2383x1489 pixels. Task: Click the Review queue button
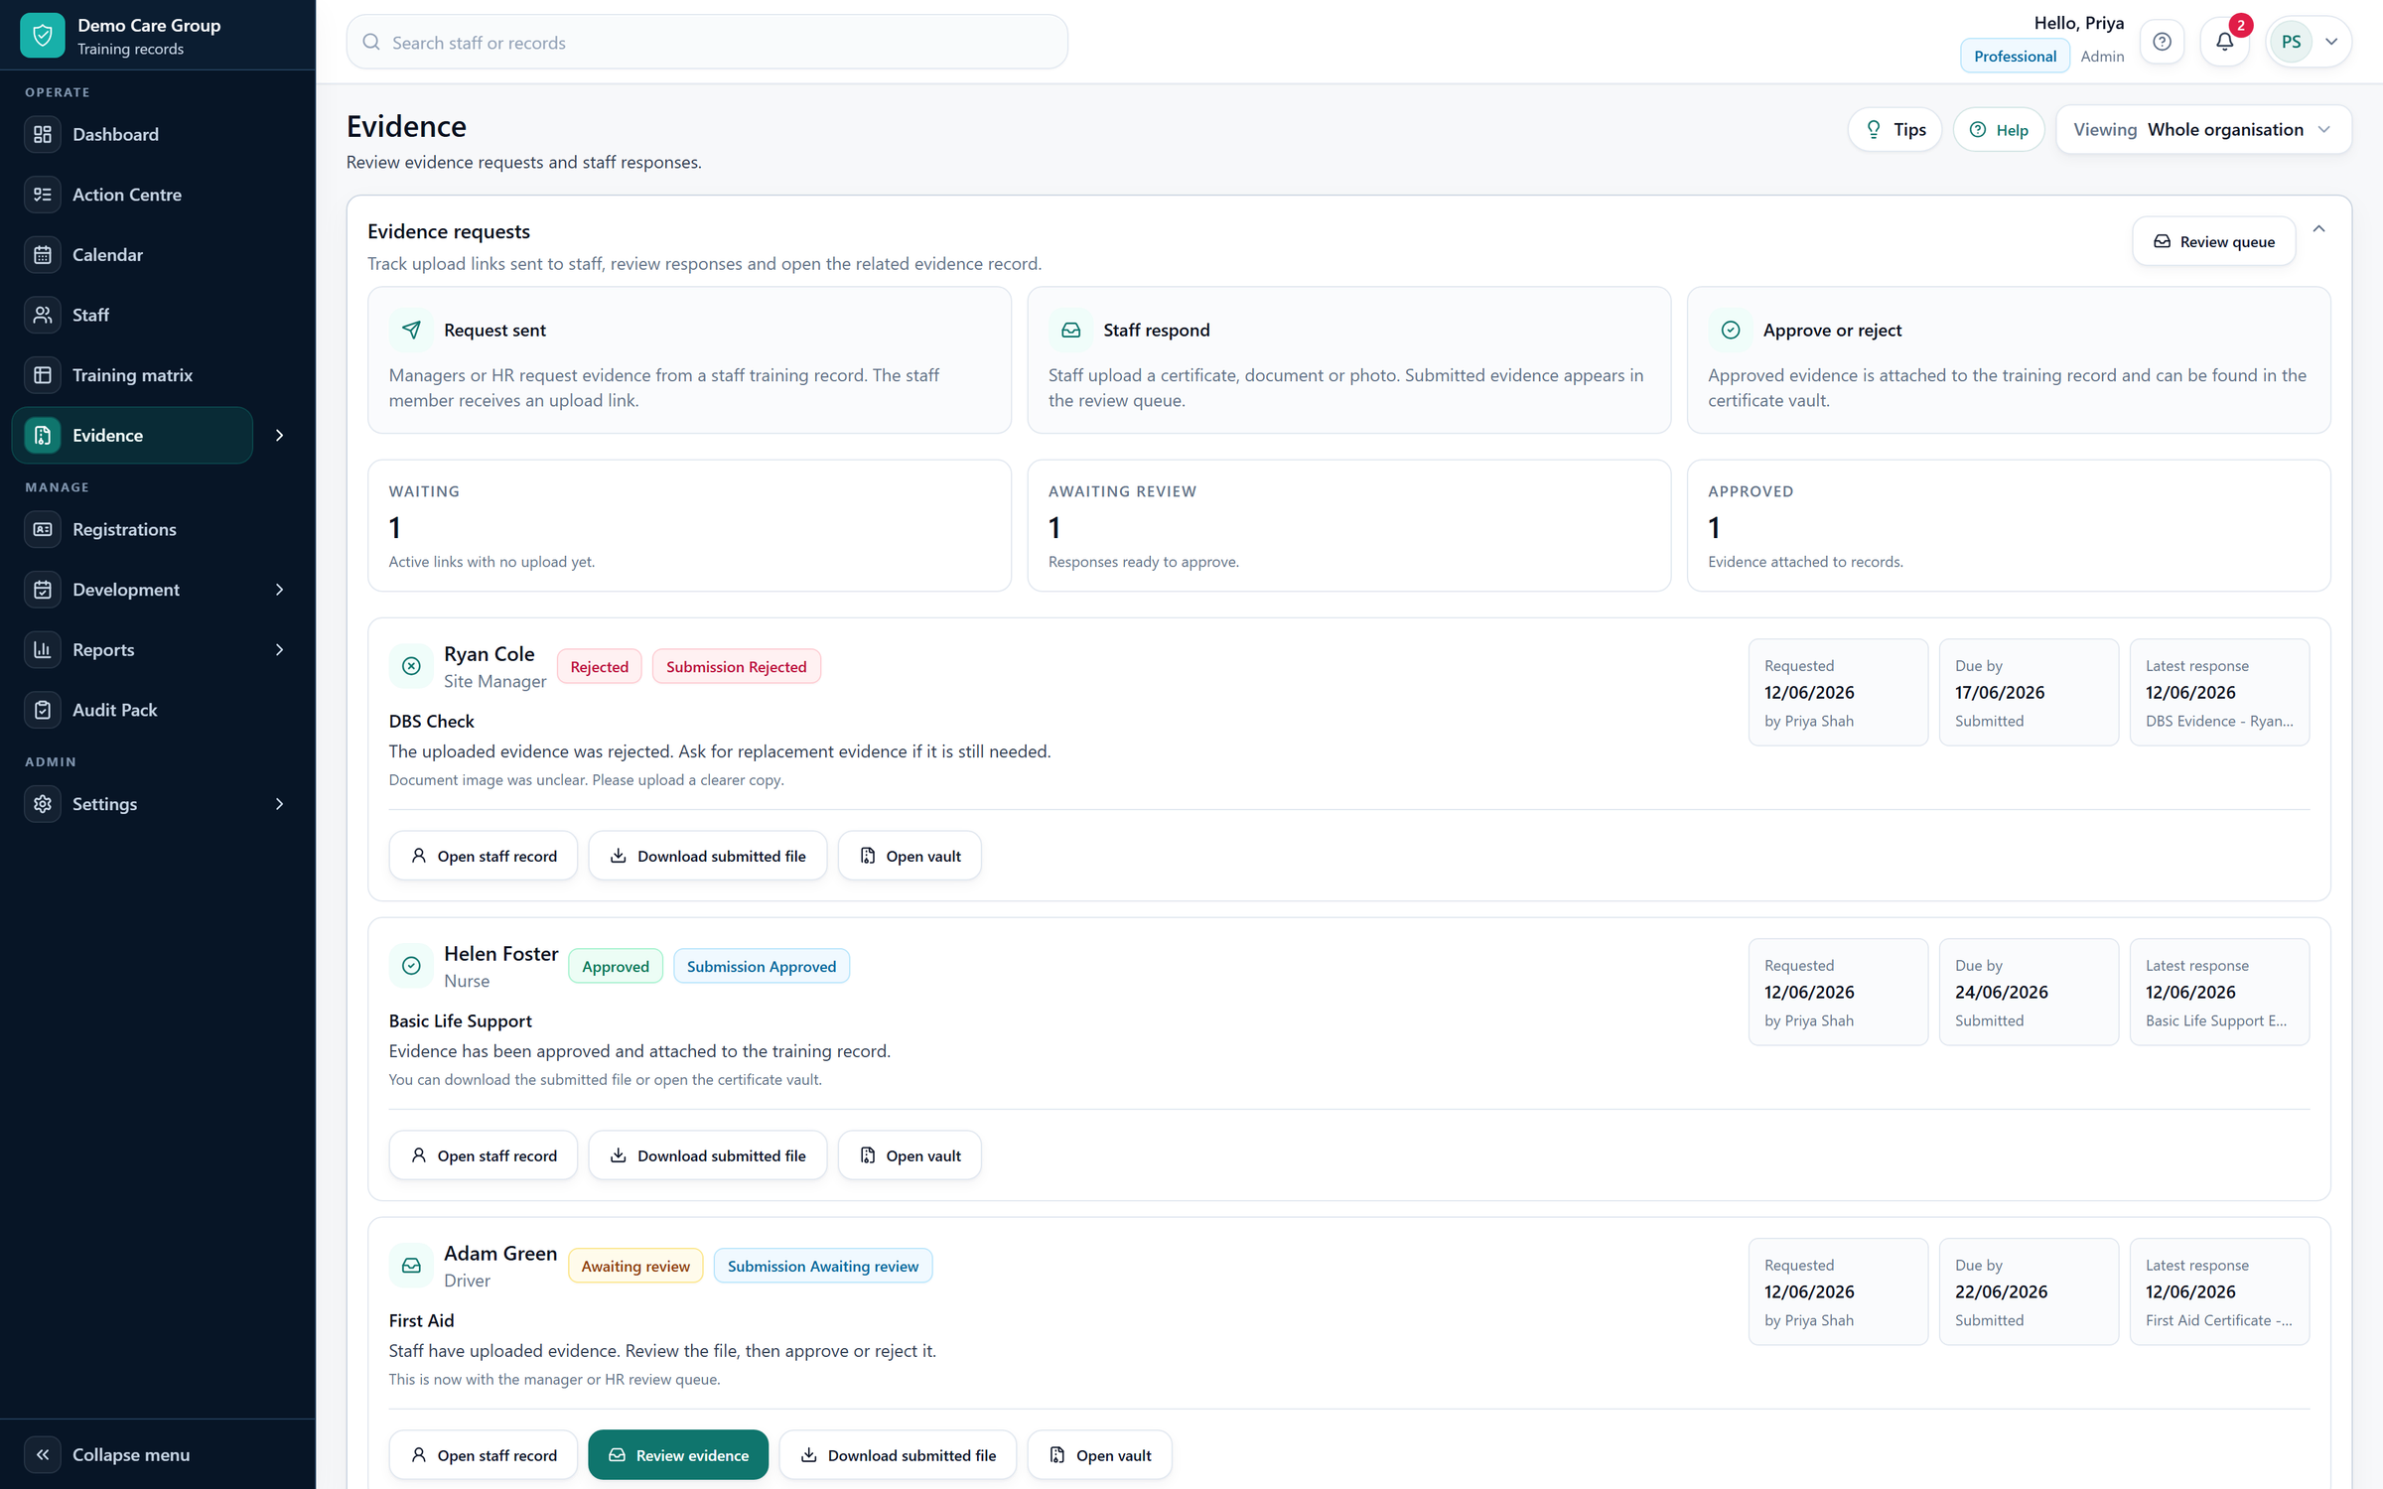click(x=2213, y=241)
